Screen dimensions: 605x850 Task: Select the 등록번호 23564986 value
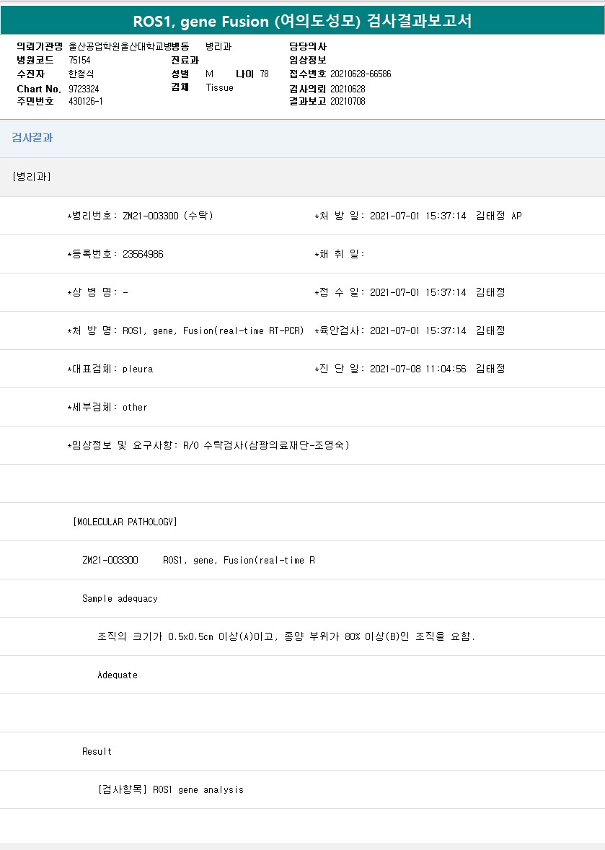tap(143, 254)
